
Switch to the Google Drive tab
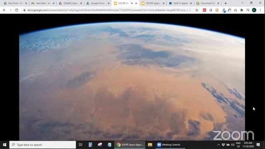[x=98, y=3]
